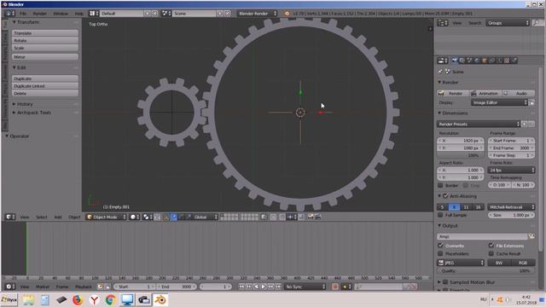Open Yandex browser from the taskbar
This screenshot has width=546, height=307.
[94, 299]
